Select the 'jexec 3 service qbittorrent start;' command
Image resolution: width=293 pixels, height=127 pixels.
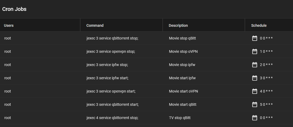pyautogui.click(x=112, y=104)
